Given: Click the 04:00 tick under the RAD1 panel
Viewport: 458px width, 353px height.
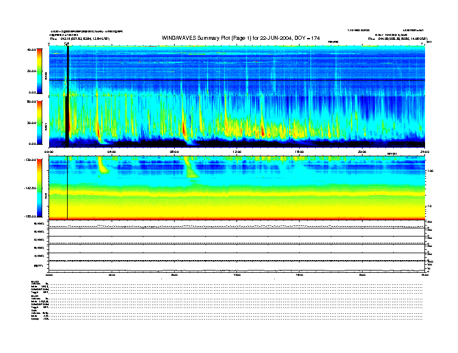Looking at the screenshot, I should tap(112, 152).
